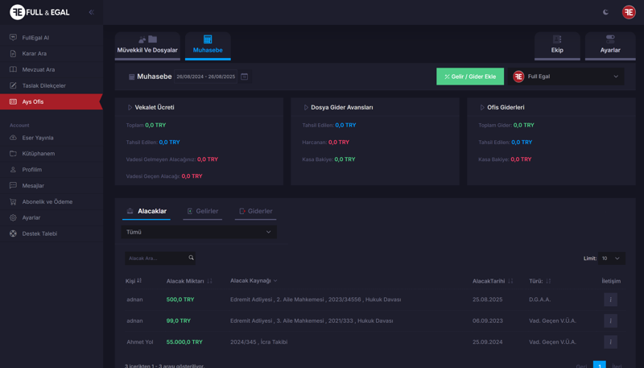
Task: Click the Alacak Ara search field
Action: (155, 258)
